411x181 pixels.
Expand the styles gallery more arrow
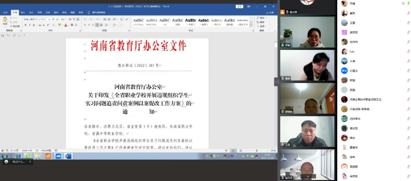coord(251,25)
